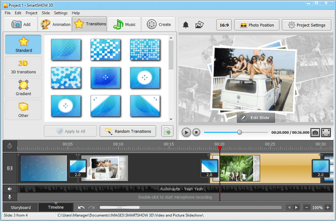Screen dimensions: 336x221
Task: Click the photo stack icon beside bell
Action: (x=200, y=25)
